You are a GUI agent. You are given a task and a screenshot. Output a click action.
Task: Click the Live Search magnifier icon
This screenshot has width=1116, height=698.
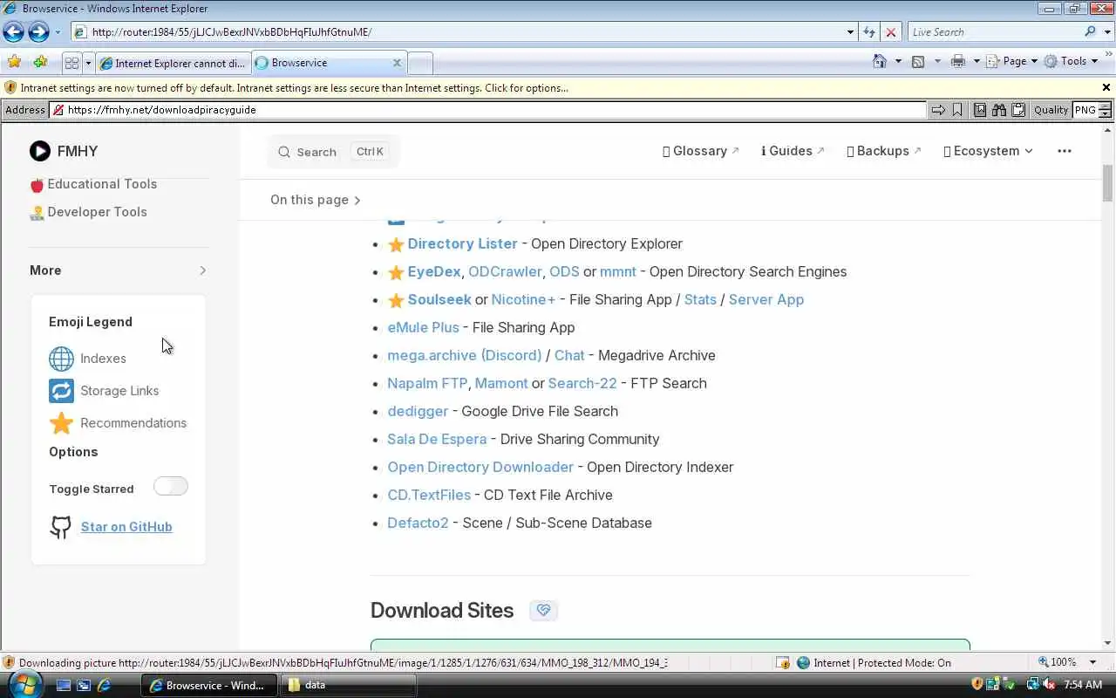click(1090, 31)
